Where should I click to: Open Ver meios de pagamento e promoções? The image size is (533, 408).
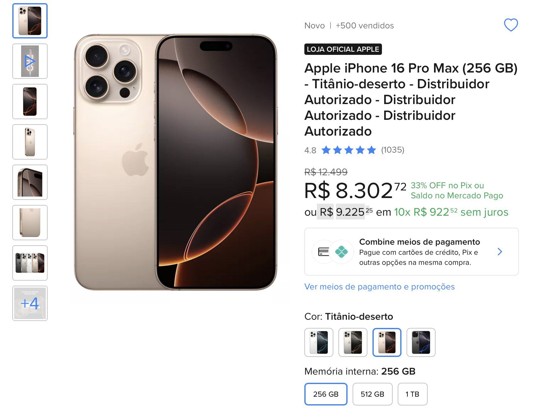click(379, 287)
